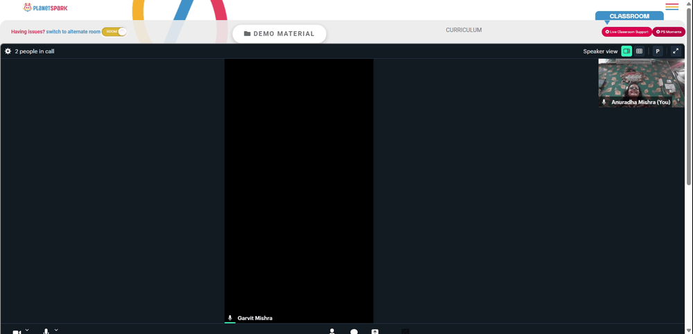The width and height of the screenshot is (693, 334).
Task: Click '2 people in call' label
Action: (35, 51)
